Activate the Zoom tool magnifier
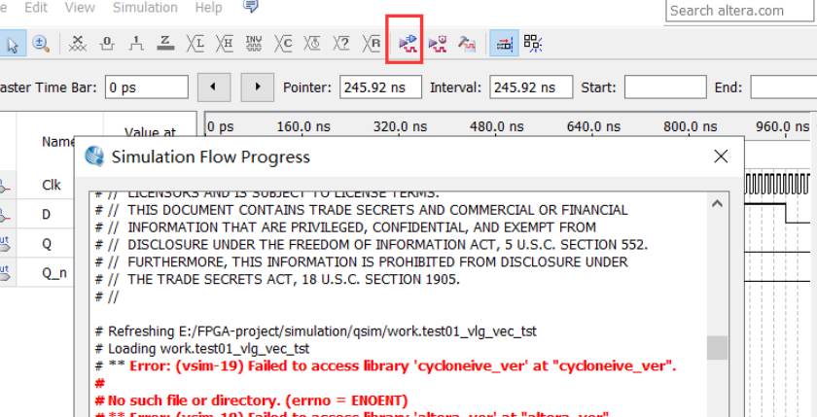The height and width of the screenshot is (417, 817). tap(41, 44)
